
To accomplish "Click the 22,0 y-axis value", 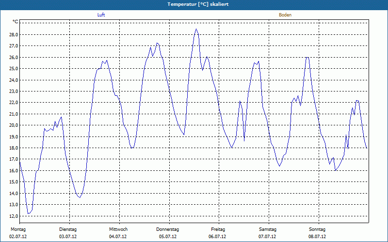I will [14, 103].
